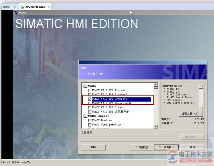Check WinCC V7.0 SP3 Client
Image resolution: width=214 pixels, height=166 pixels.
coord(90,108)
